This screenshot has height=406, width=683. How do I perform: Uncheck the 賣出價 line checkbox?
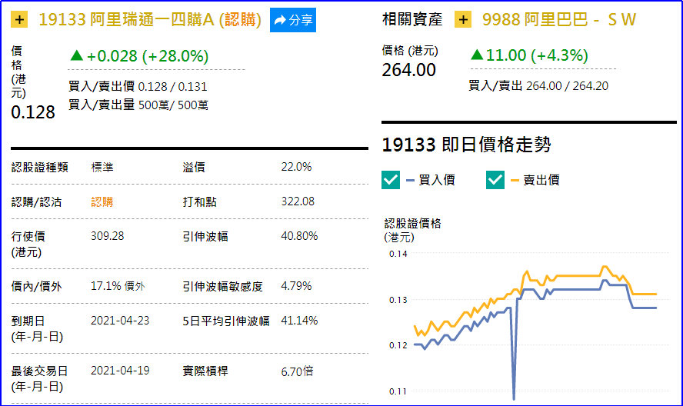(x=495, y=180)
